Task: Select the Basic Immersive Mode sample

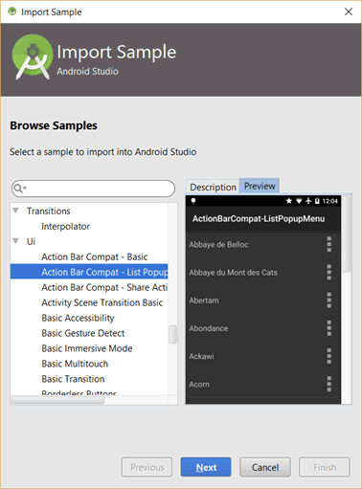Action: point(87,348)
